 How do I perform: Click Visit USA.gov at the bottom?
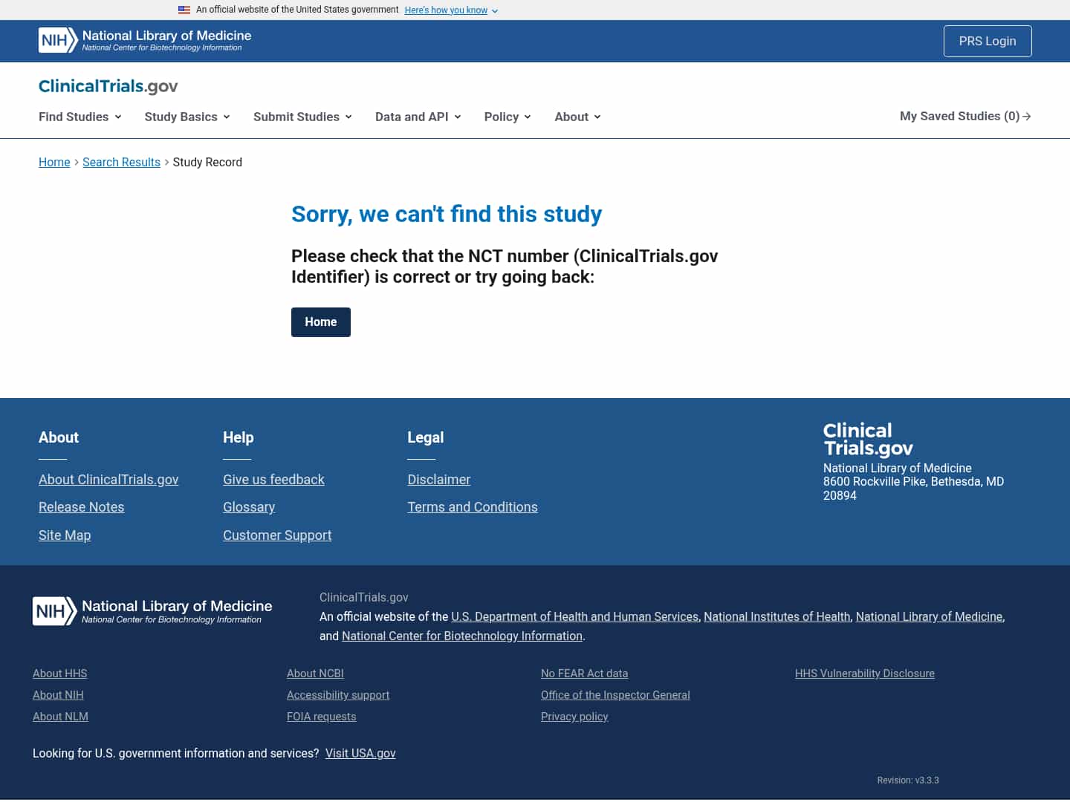[360, 753]
